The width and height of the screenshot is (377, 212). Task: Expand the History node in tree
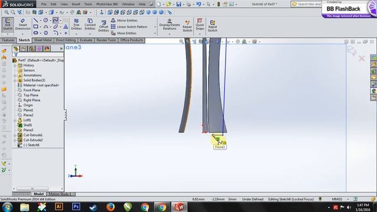click(x=15, y=65)
